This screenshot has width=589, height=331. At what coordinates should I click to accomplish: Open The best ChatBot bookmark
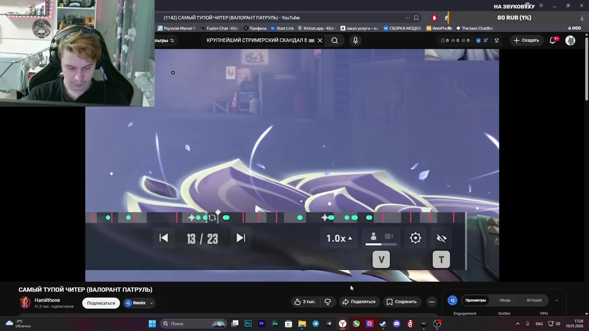click(474, 29)
